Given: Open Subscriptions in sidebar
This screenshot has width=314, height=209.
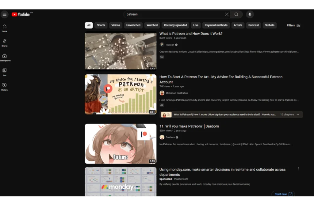Looking at the screenshot, I should 4,58.
